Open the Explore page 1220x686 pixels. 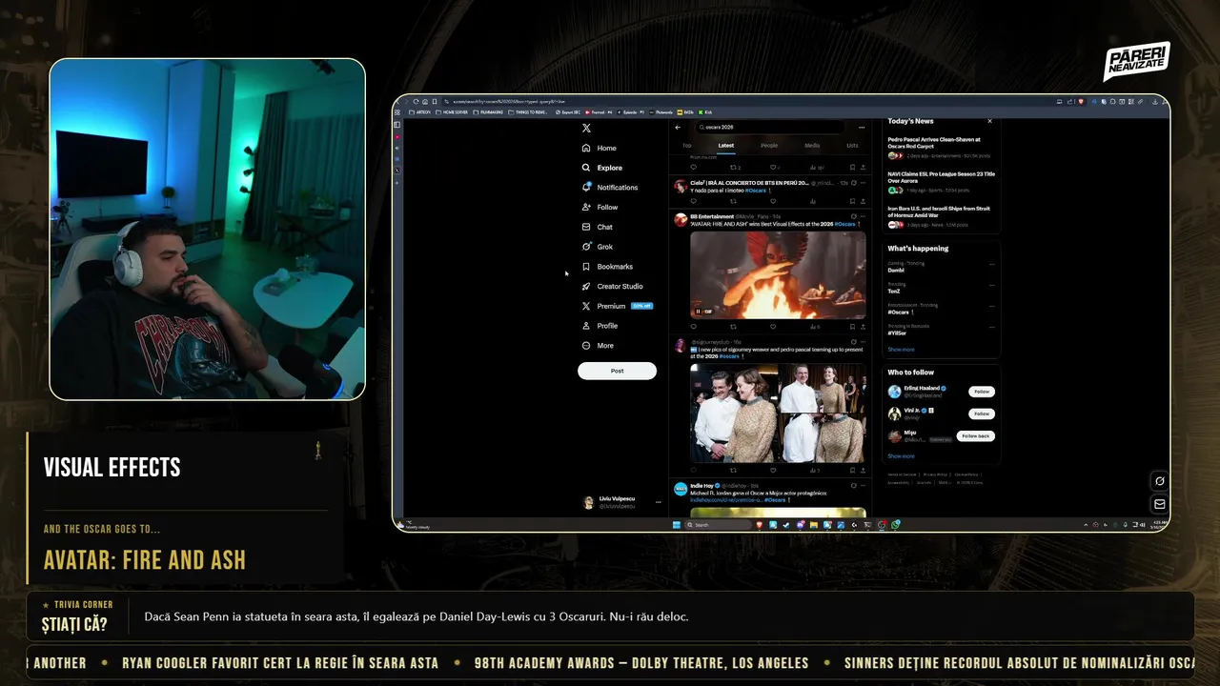pyautogui.click(x=601, y=168)
